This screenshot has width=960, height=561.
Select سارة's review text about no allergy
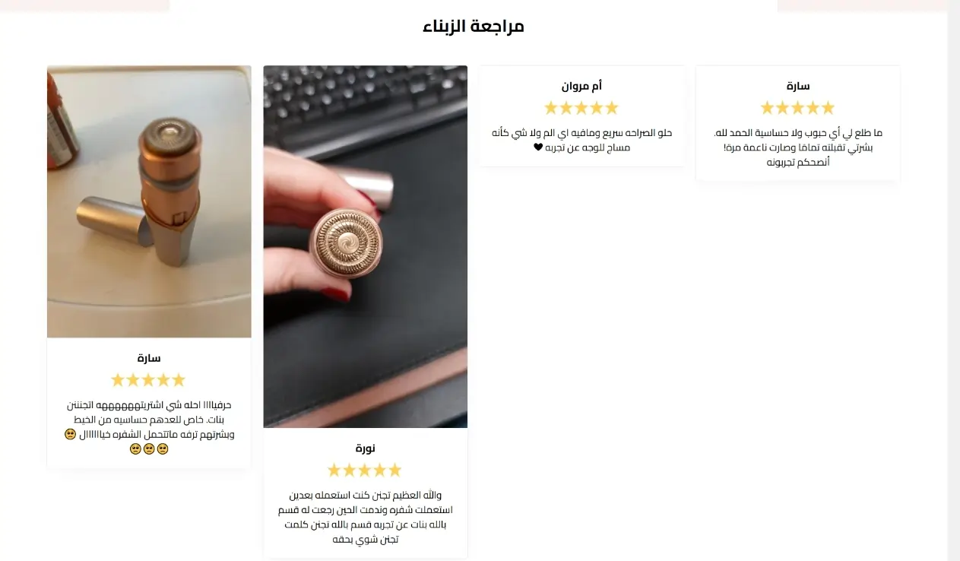pyautogui.click(x=797, y=147)
